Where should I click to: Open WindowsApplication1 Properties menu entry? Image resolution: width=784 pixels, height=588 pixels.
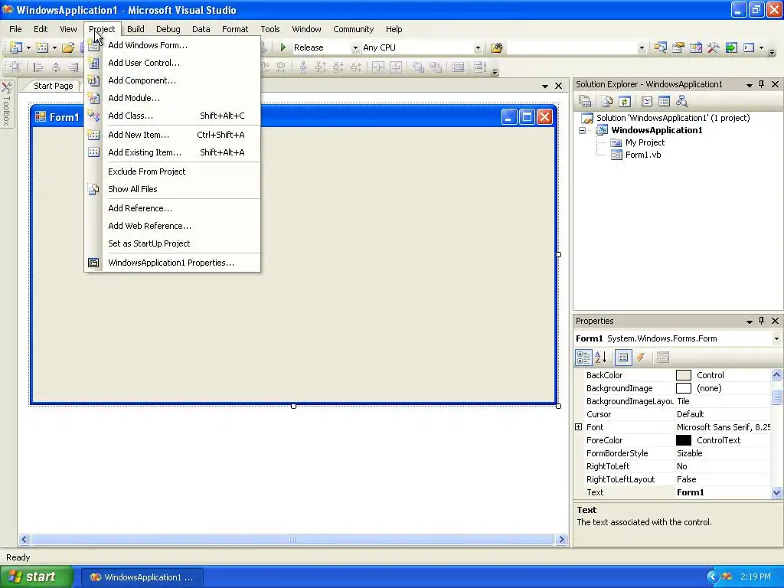pyautogui.click(x=172, y=263)
